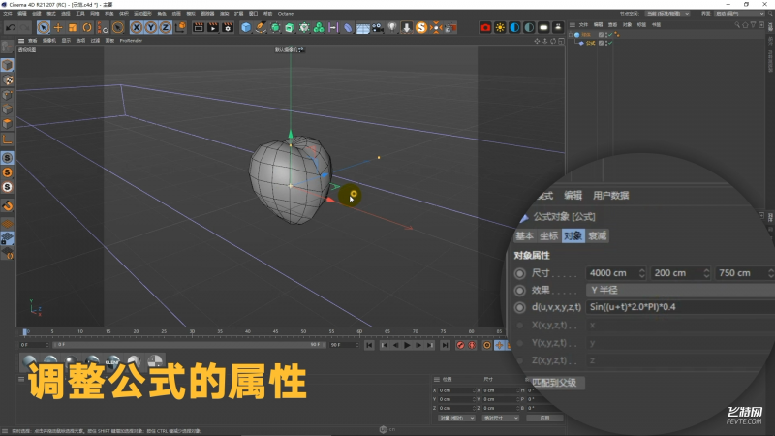The height and width of the screenshot is (436, 775).
Task: Toggle formula object's green enable checkmark
Action: tap(610, 43)
